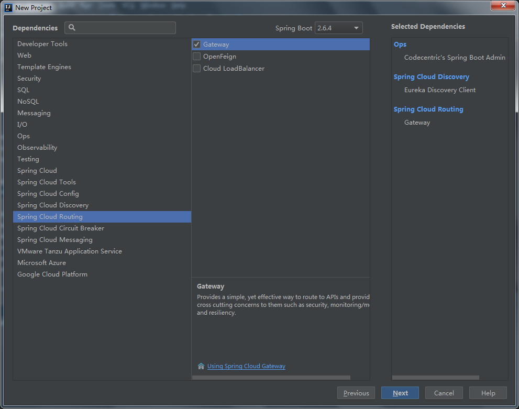Open Google Cloud Platform category
Screen dimensions: 519x409
[x=102, y=274]
